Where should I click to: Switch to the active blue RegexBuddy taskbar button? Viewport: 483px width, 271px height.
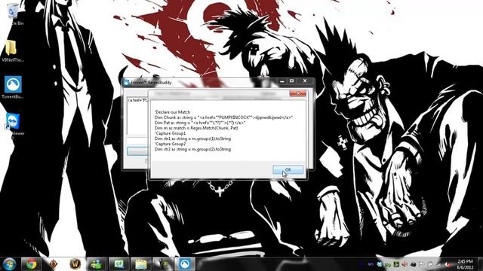[185, 264]
